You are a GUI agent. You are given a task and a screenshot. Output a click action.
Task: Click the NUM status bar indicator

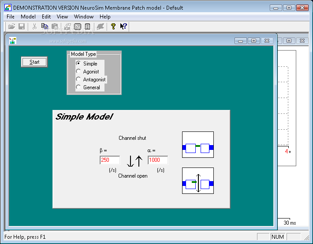[278, 237]
